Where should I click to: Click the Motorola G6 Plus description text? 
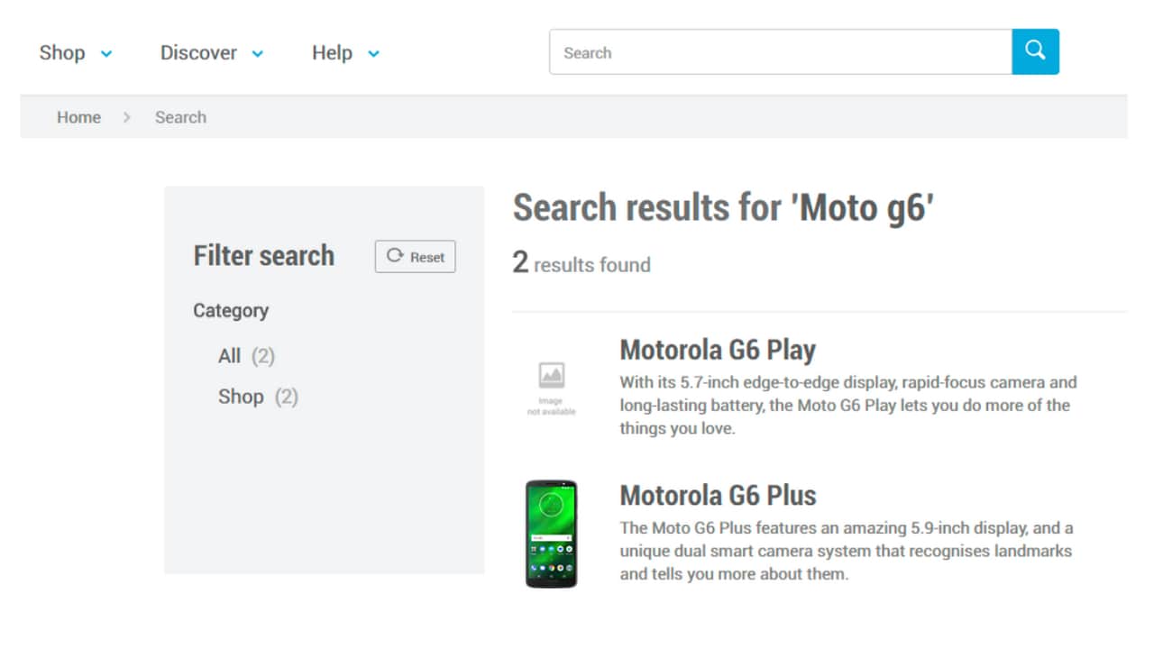(x=846, y=551)
